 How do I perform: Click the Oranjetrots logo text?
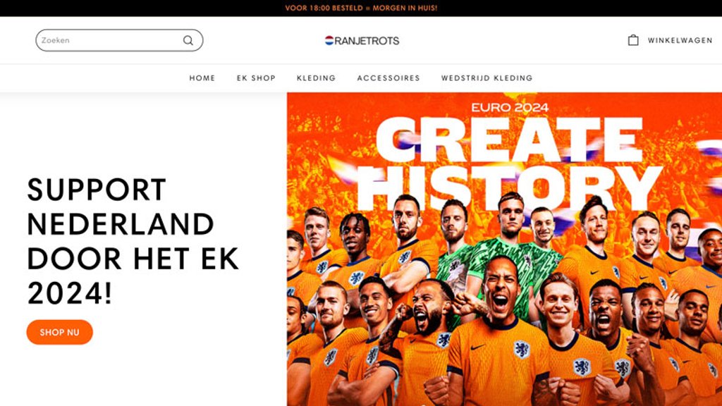(367, 40)
